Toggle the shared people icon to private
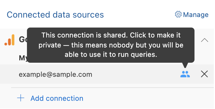This screenshot has width=215, height=109. [185, 74]
